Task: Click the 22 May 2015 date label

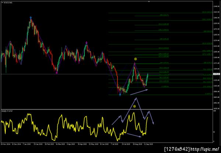Action: [94, 144]
